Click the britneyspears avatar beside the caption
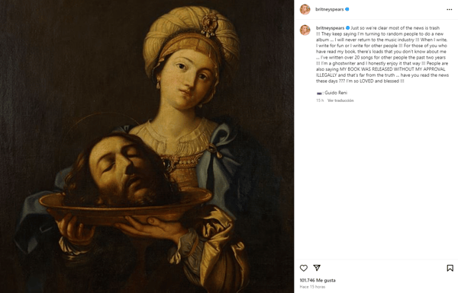This screenshot has width=458, height=293. [x=305, y=30]
